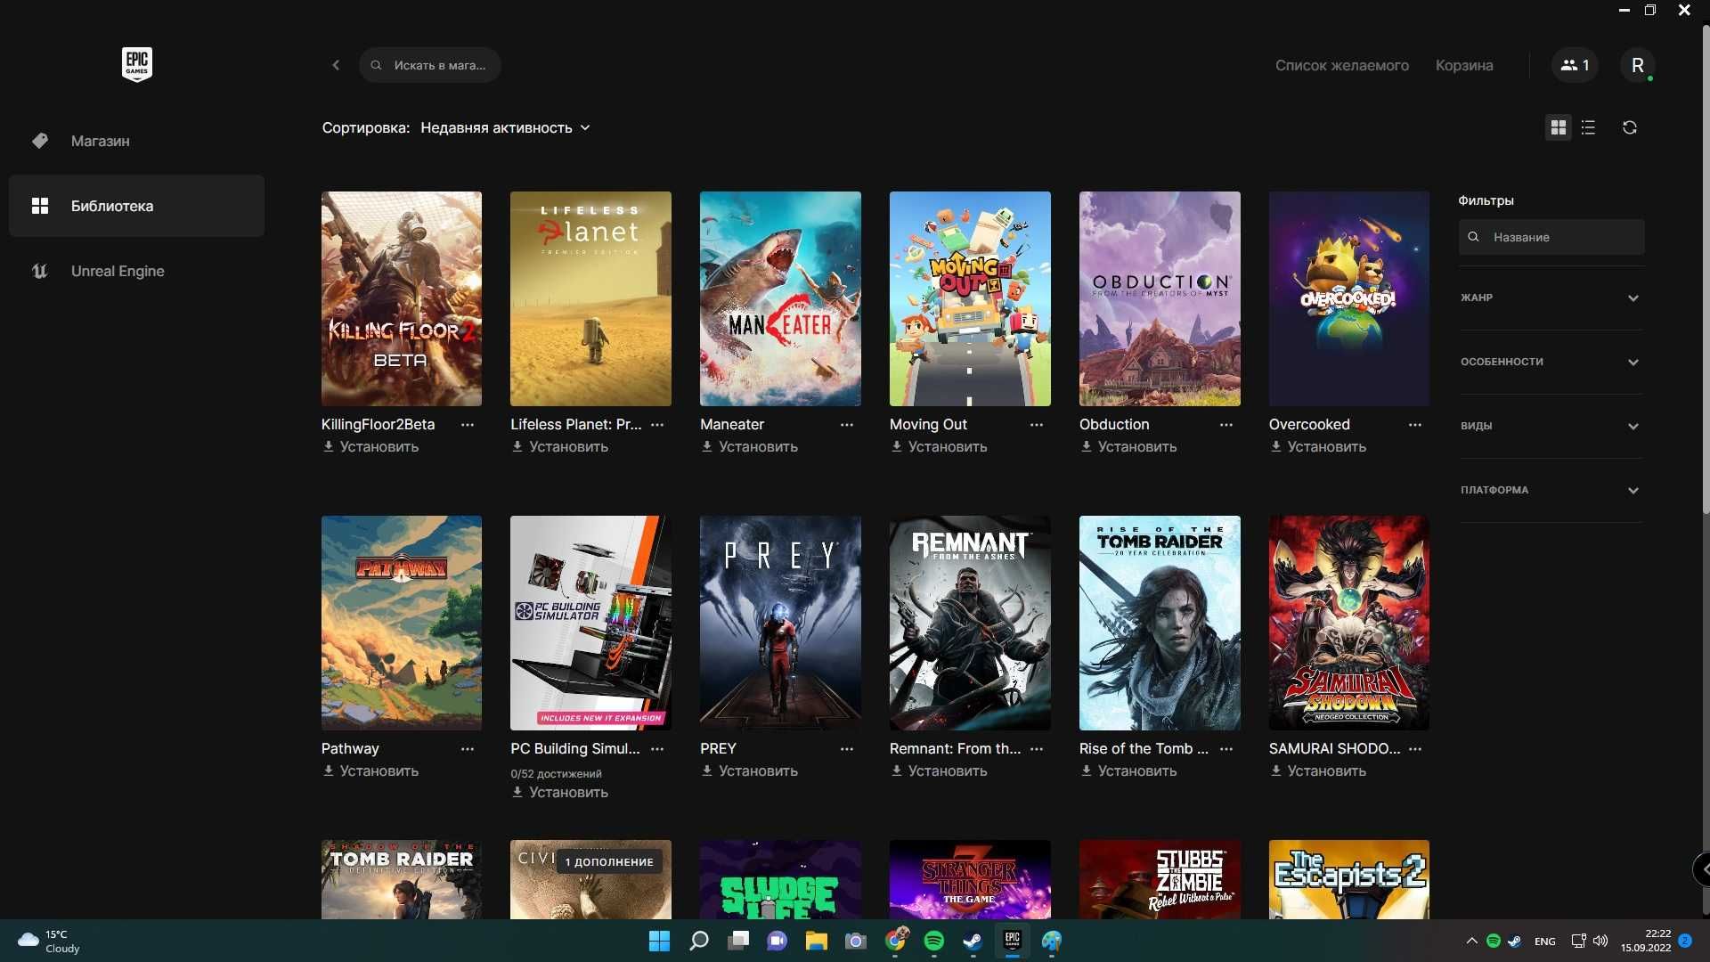Open the more options for Overcooked

pos(1415,425)
